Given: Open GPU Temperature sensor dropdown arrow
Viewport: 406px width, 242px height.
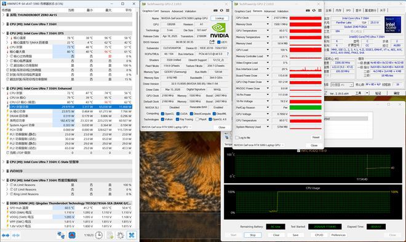Looking at the screenshot, I should click(x=268, y=31).
